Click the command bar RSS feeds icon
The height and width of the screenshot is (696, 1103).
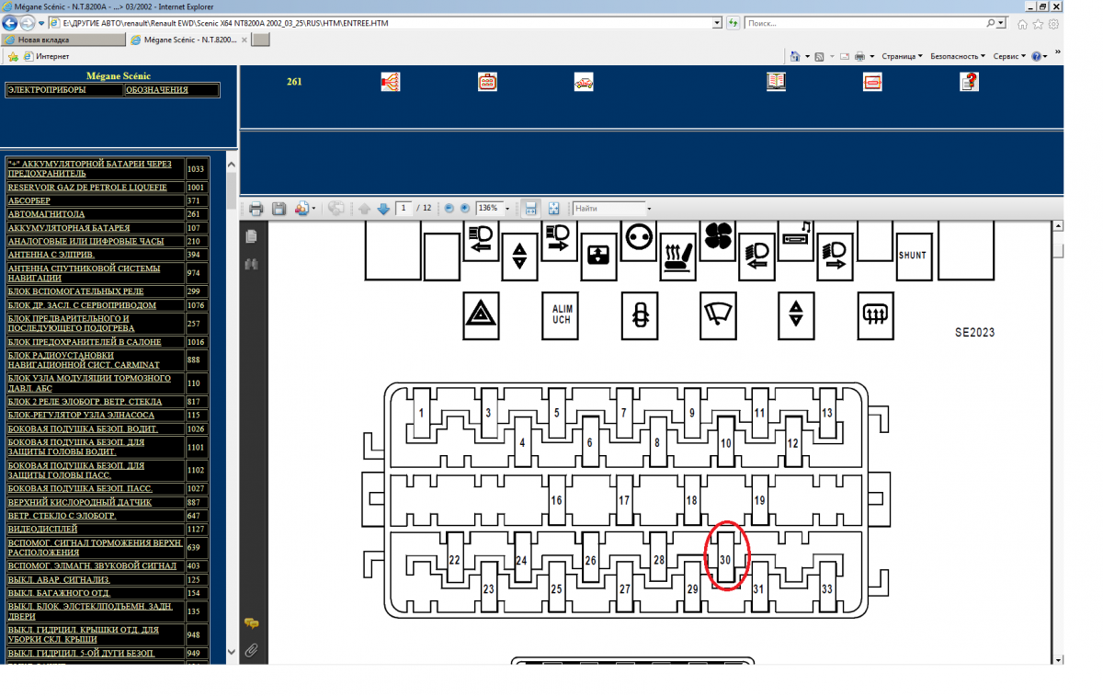[820, 56]
